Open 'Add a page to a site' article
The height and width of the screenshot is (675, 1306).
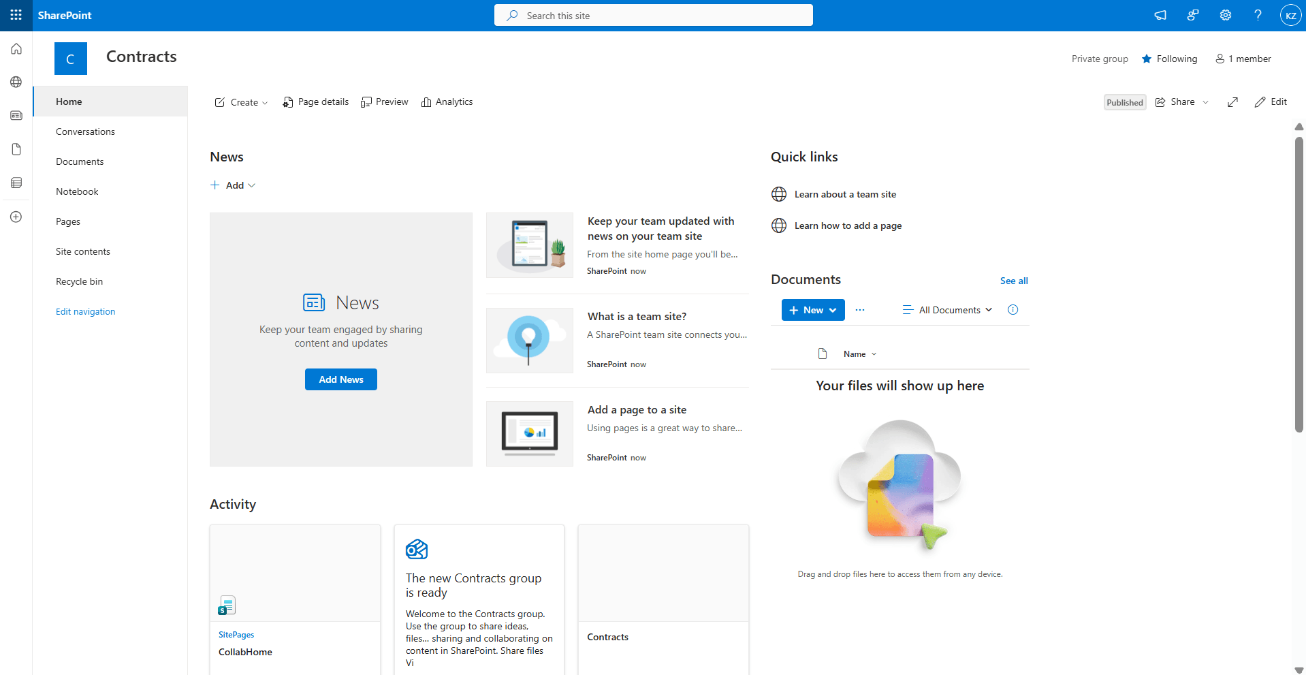pos(637,409)
